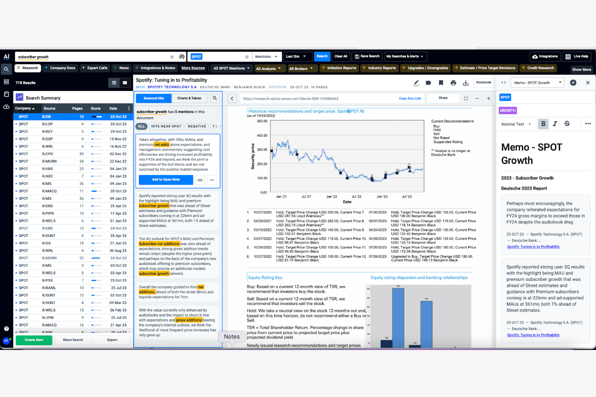Open the AlphaSense logo home
This screenshot has height=397, width=596.
tap(6, 57)
